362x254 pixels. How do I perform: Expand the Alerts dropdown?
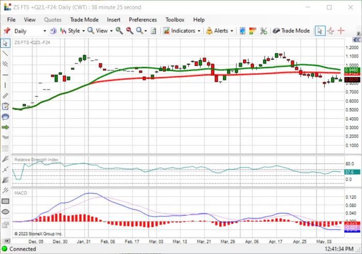coord(220,31)
